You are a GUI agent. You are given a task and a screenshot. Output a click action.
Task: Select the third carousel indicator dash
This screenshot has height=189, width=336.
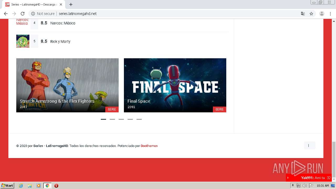click(121, 119)
